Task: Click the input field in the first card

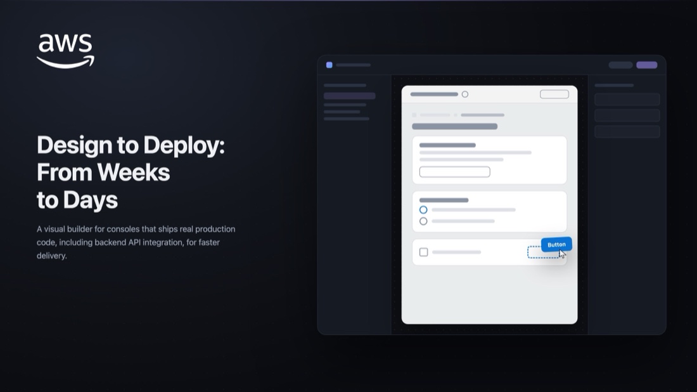Action: (455, 172)
